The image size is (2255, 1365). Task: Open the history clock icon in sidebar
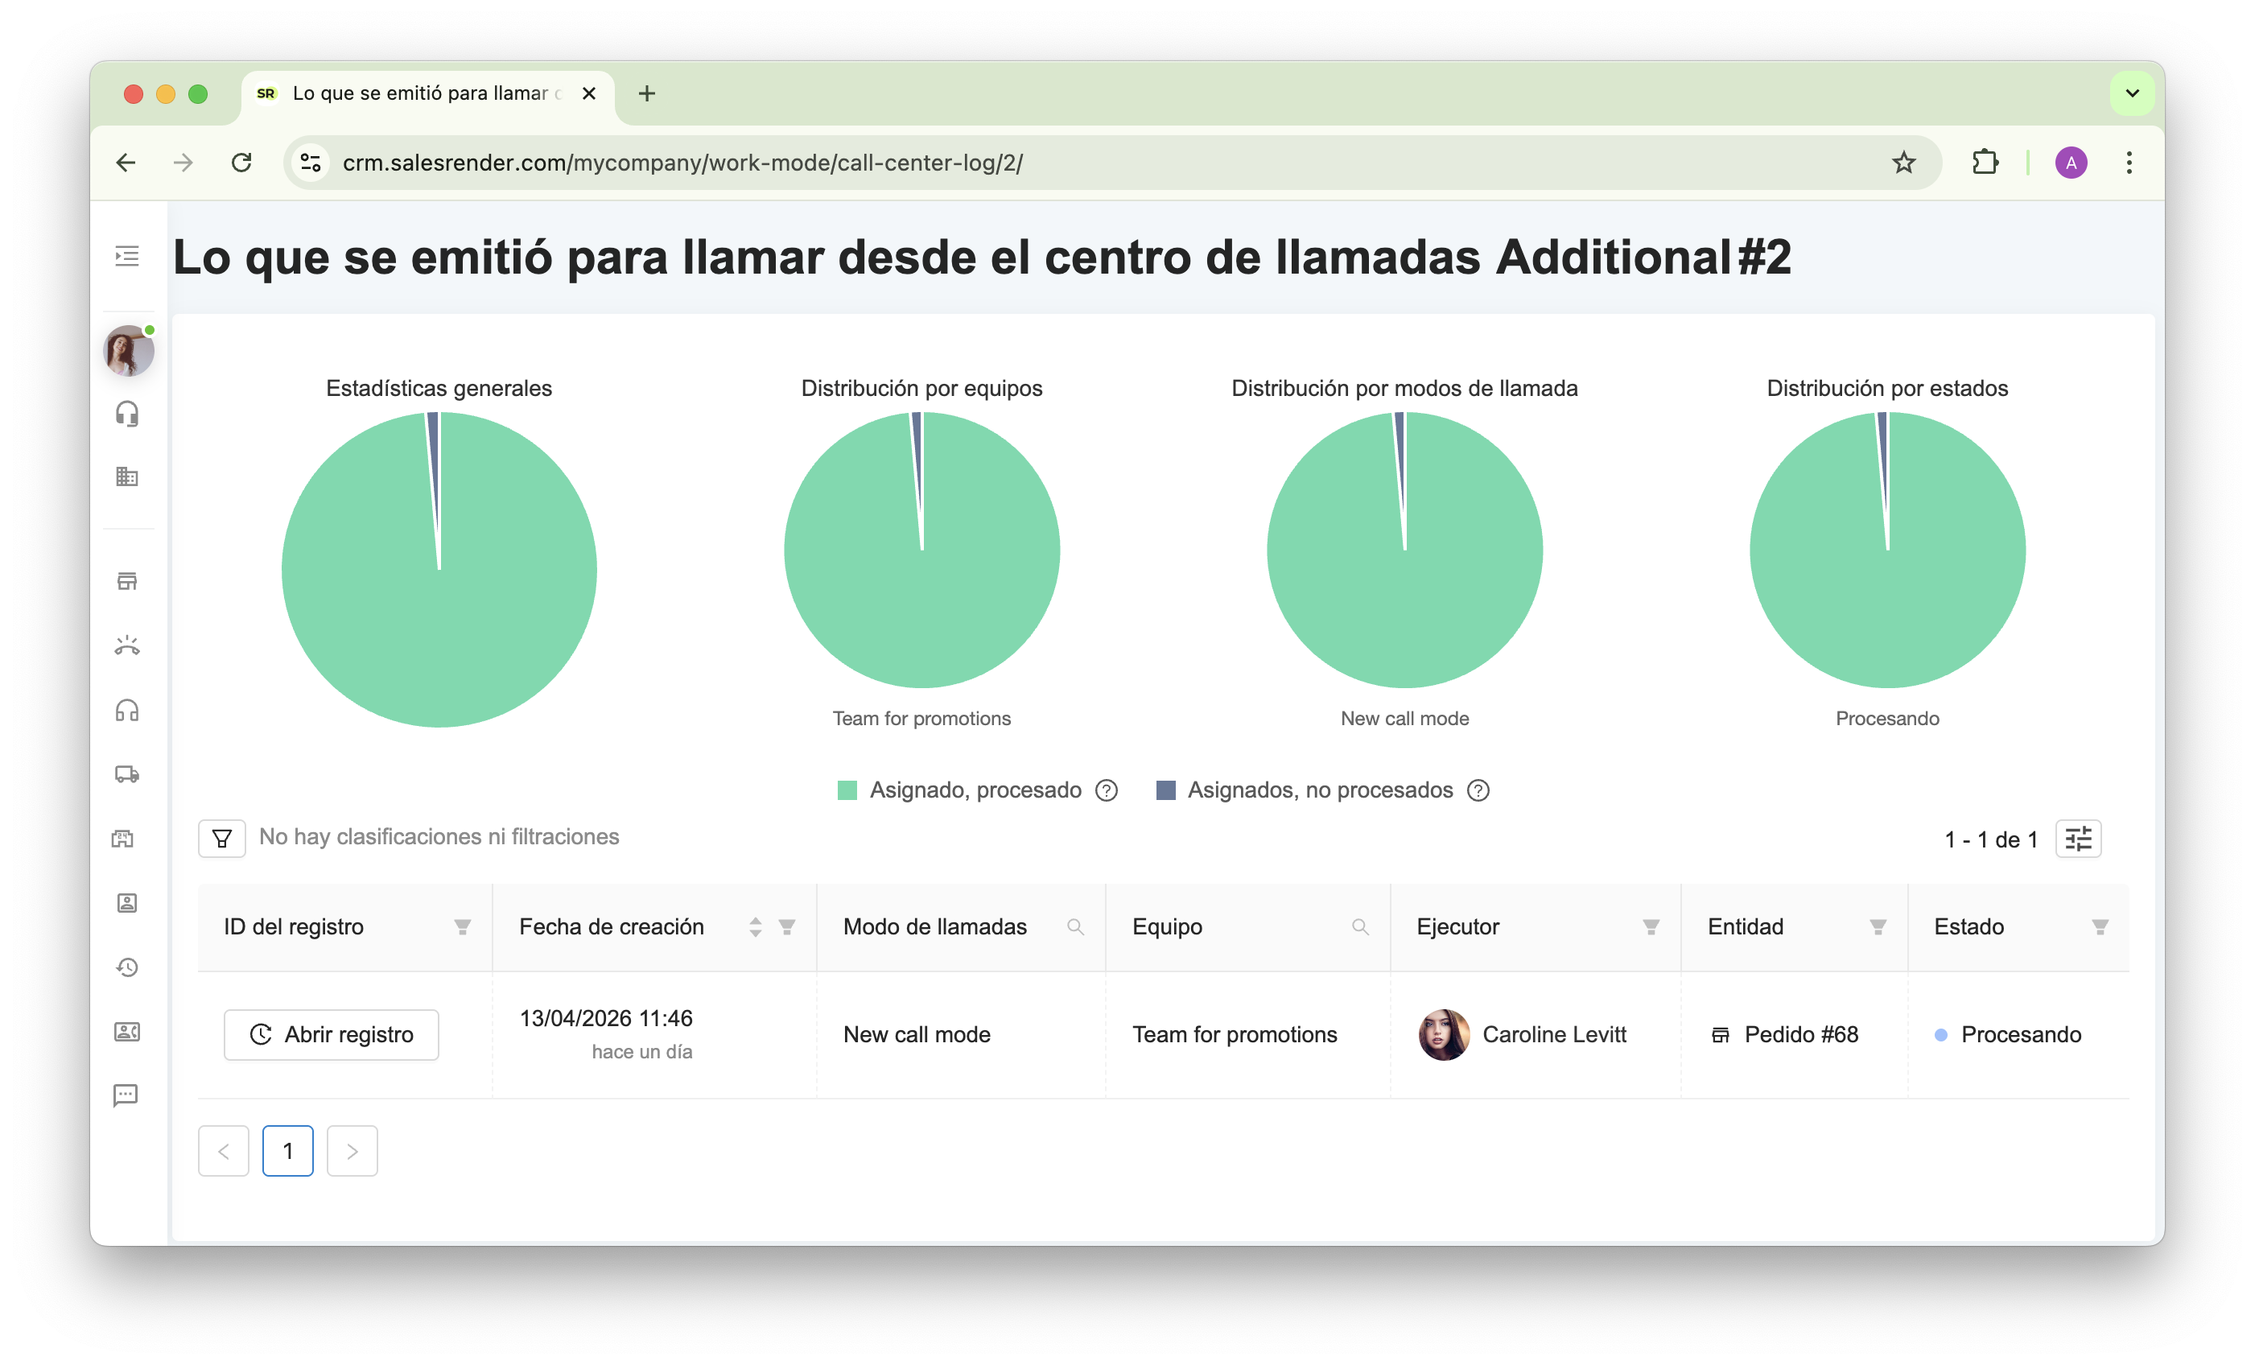[127, 967]
